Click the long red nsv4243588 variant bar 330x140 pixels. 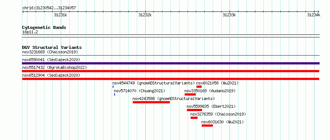pos(151,102)
